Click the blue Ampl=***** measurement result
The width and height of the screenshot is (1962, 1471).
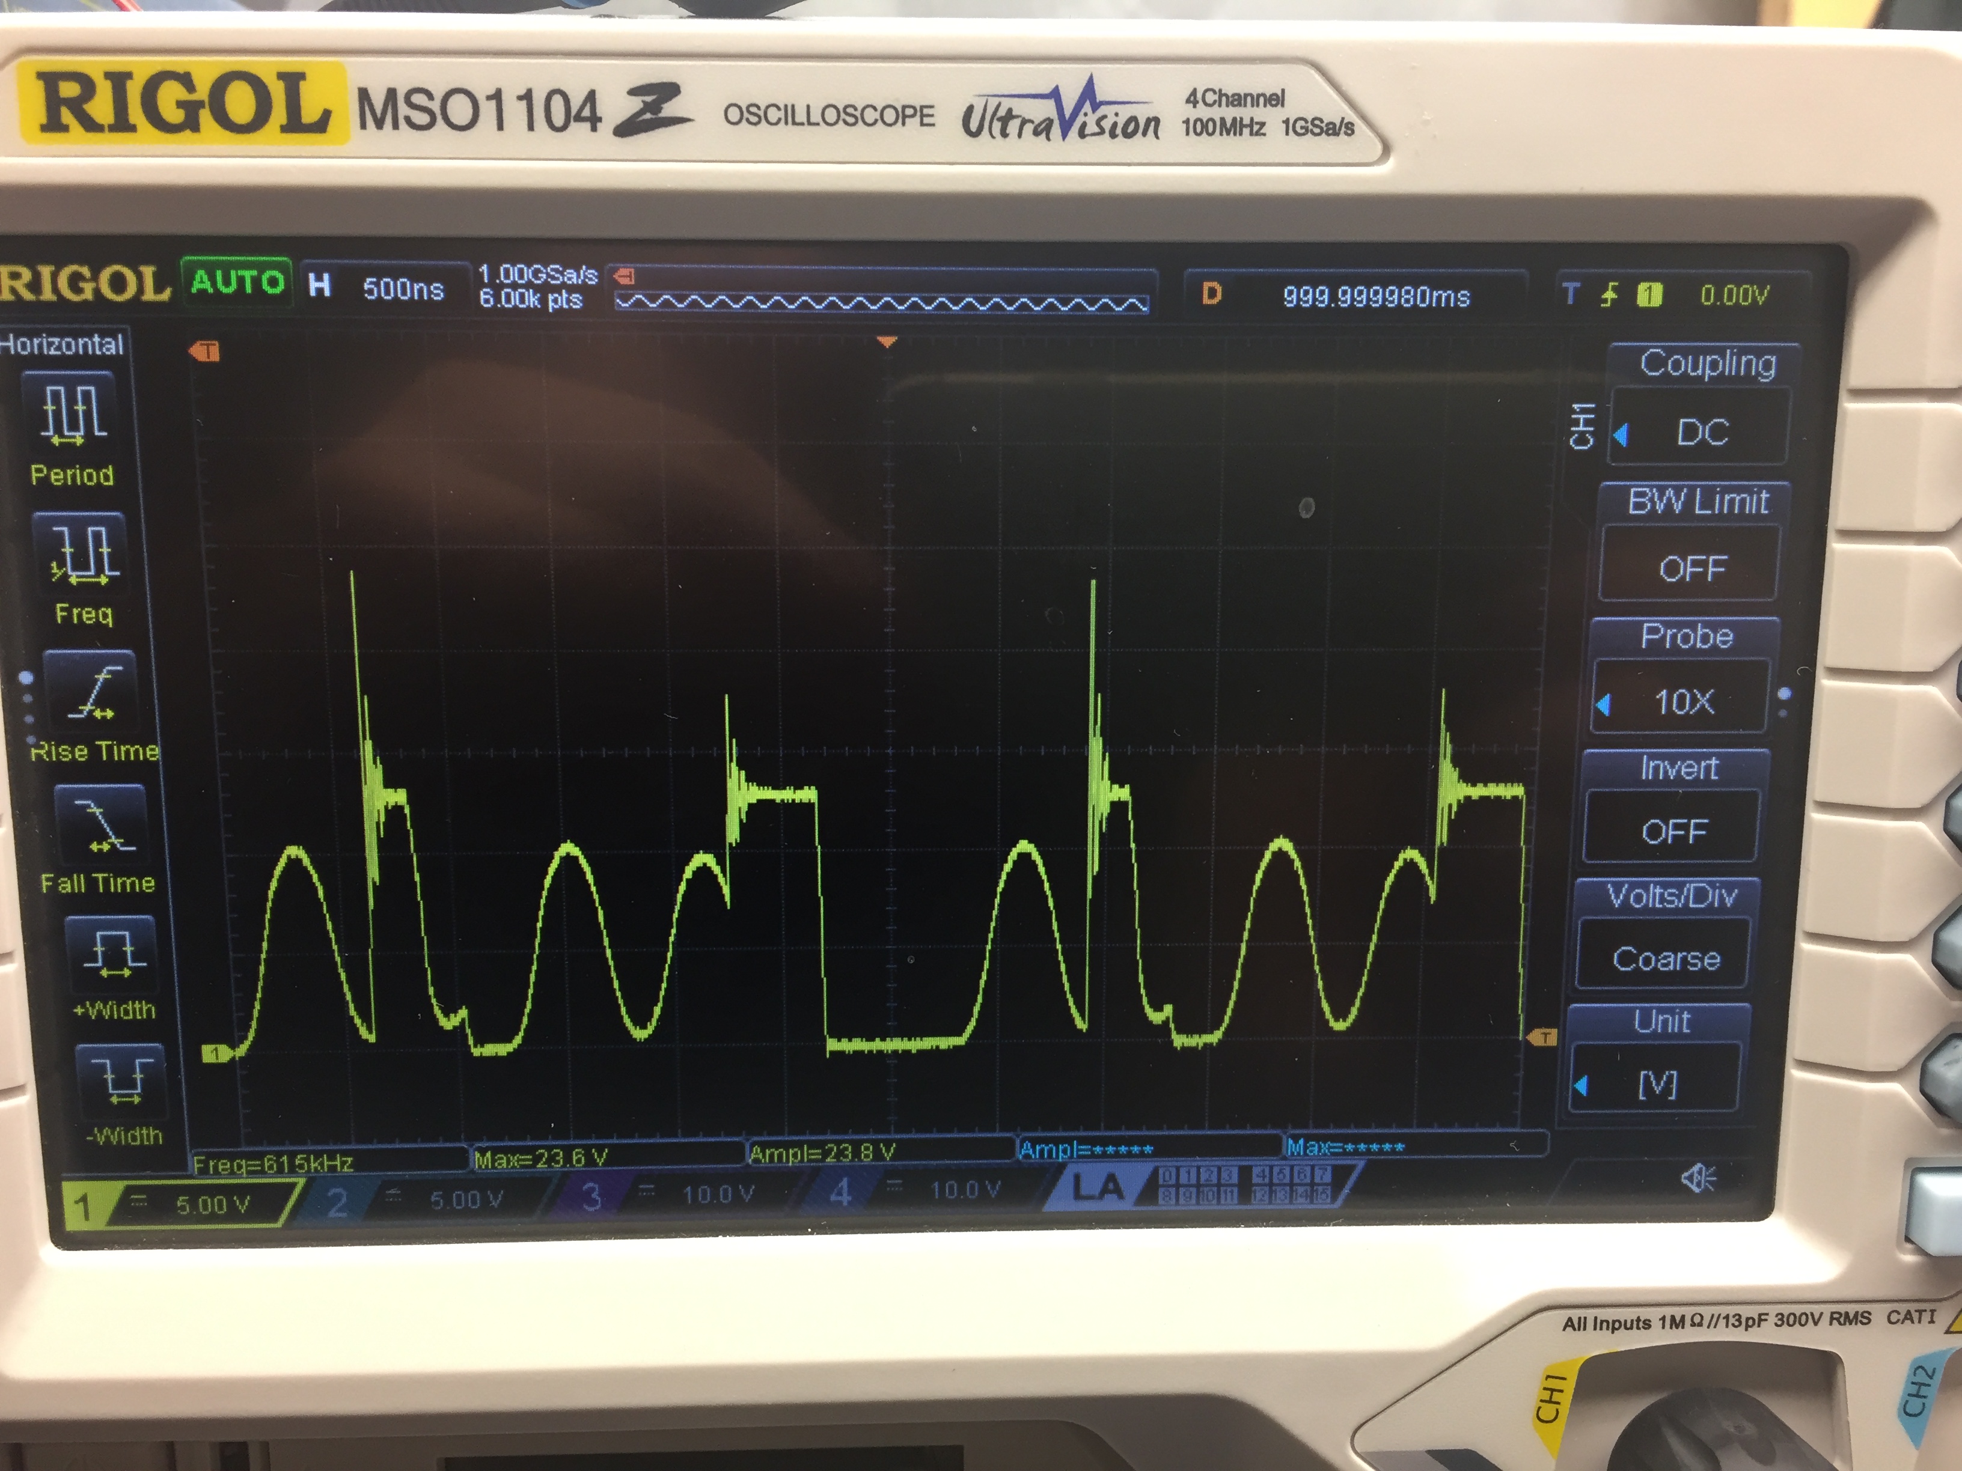1086,1150
